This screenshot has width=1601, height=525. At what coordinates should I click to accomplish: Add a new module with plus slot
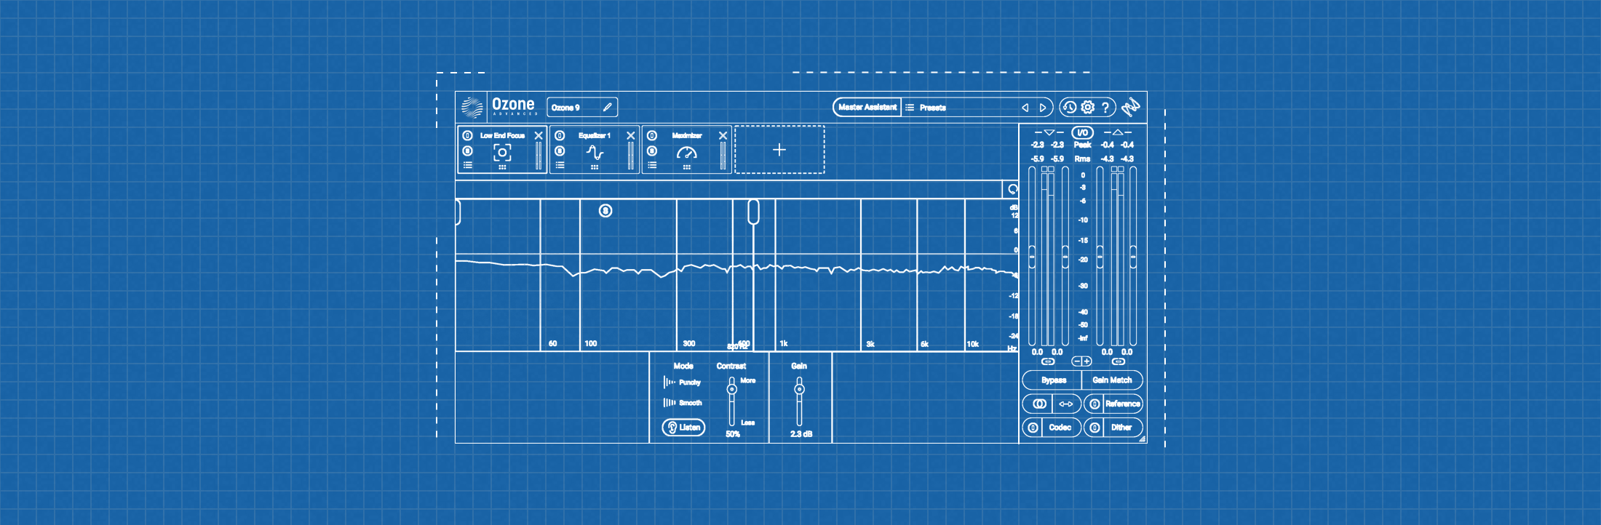pyautogui.click(x=779, y=150)
